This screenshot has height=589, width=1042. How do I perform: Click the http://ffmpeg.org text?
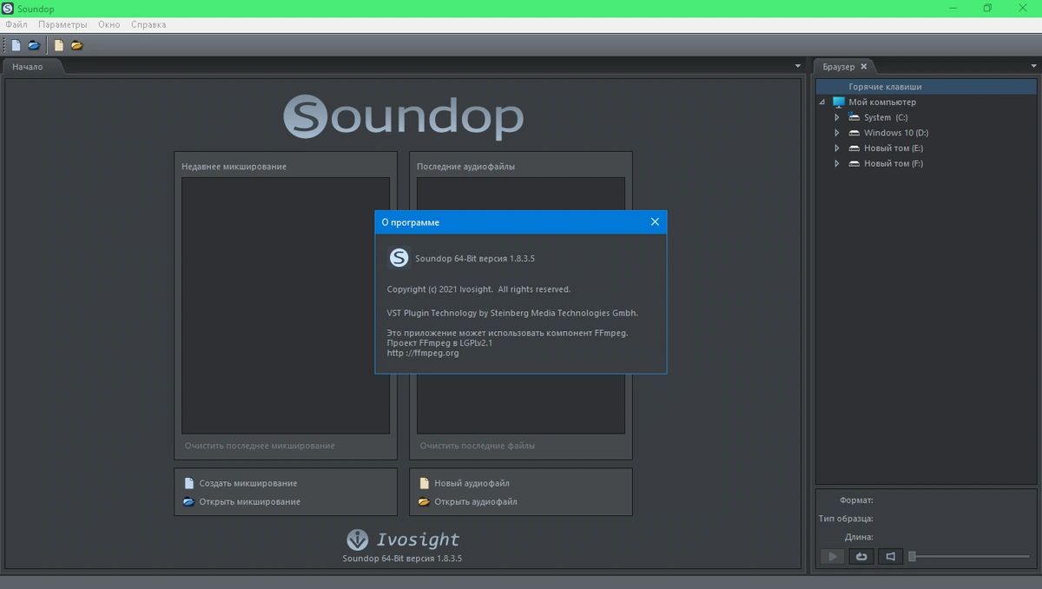(423, 353)
